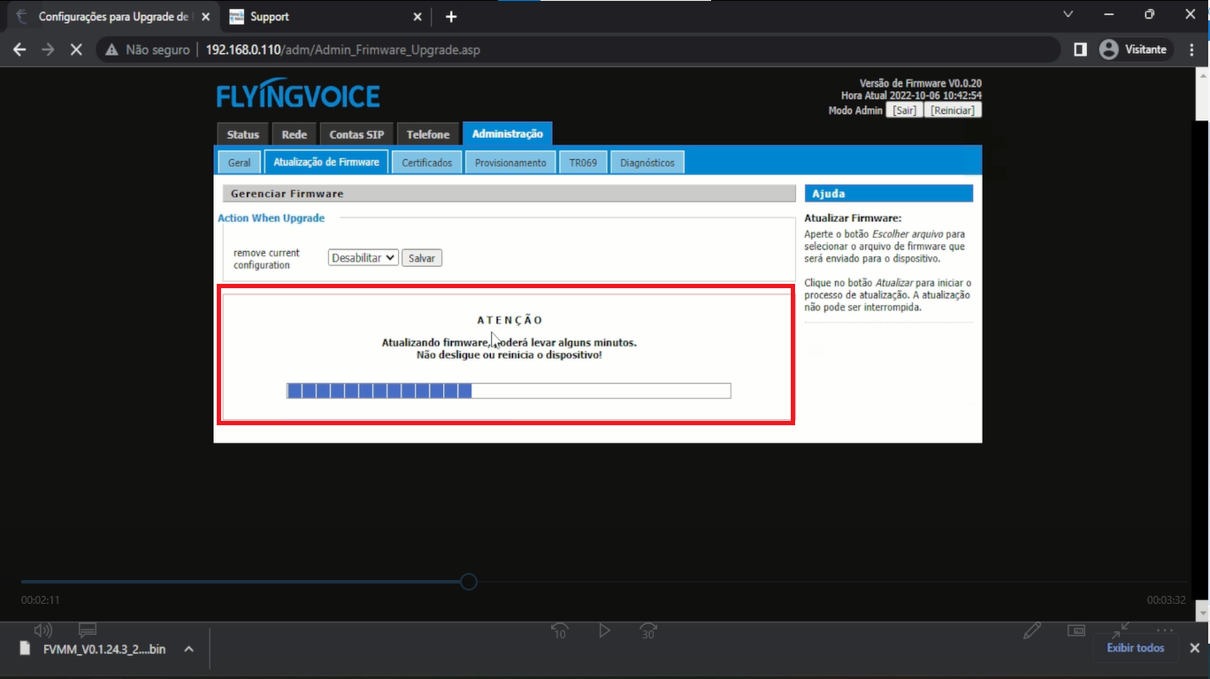Stop page loading in browser
Image resolution: width=1210 pixels, height=679 pixels.
76,50
